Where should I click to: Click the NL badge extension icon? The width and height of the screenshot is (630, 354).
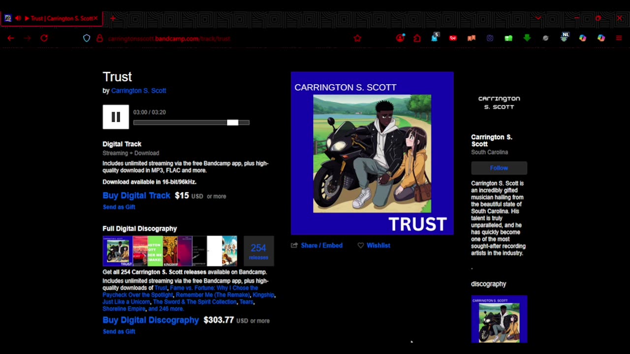pyautogui.click(x=565, y=37)
